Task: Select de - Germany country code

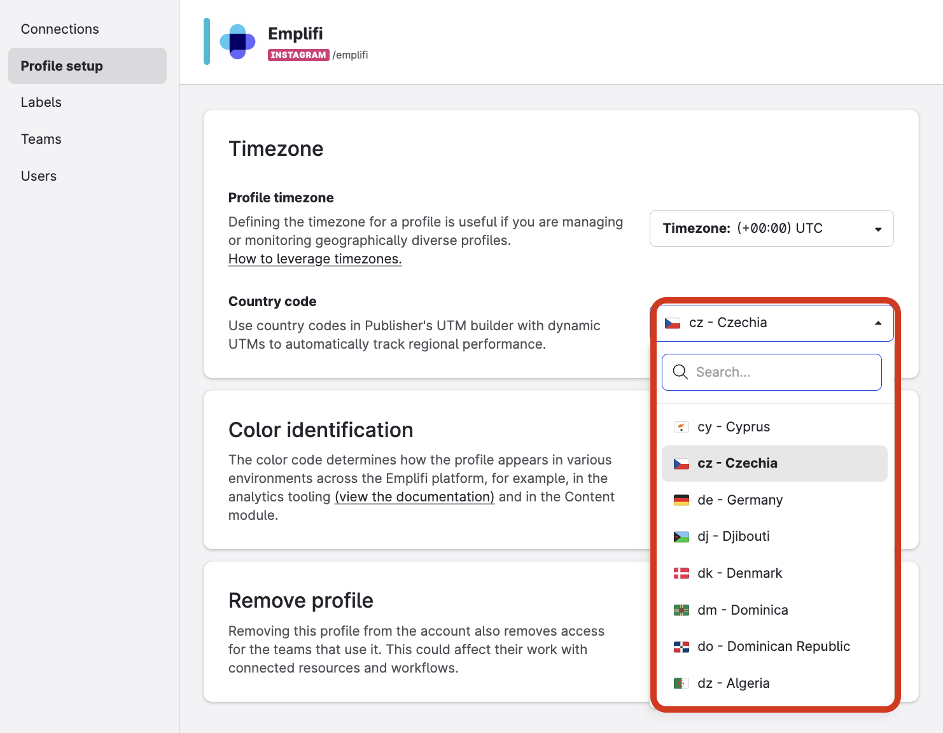Action: click(774, 500)
